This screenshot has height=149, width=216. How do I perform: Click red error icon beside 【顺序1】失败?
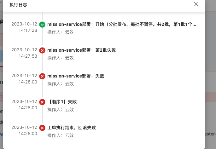click(42, 102)
